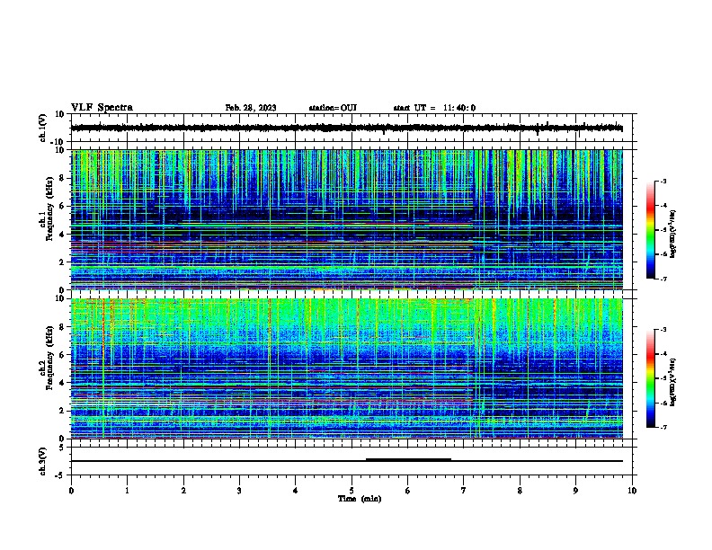Click time axis tick label "5"

[x=352, y=491]
